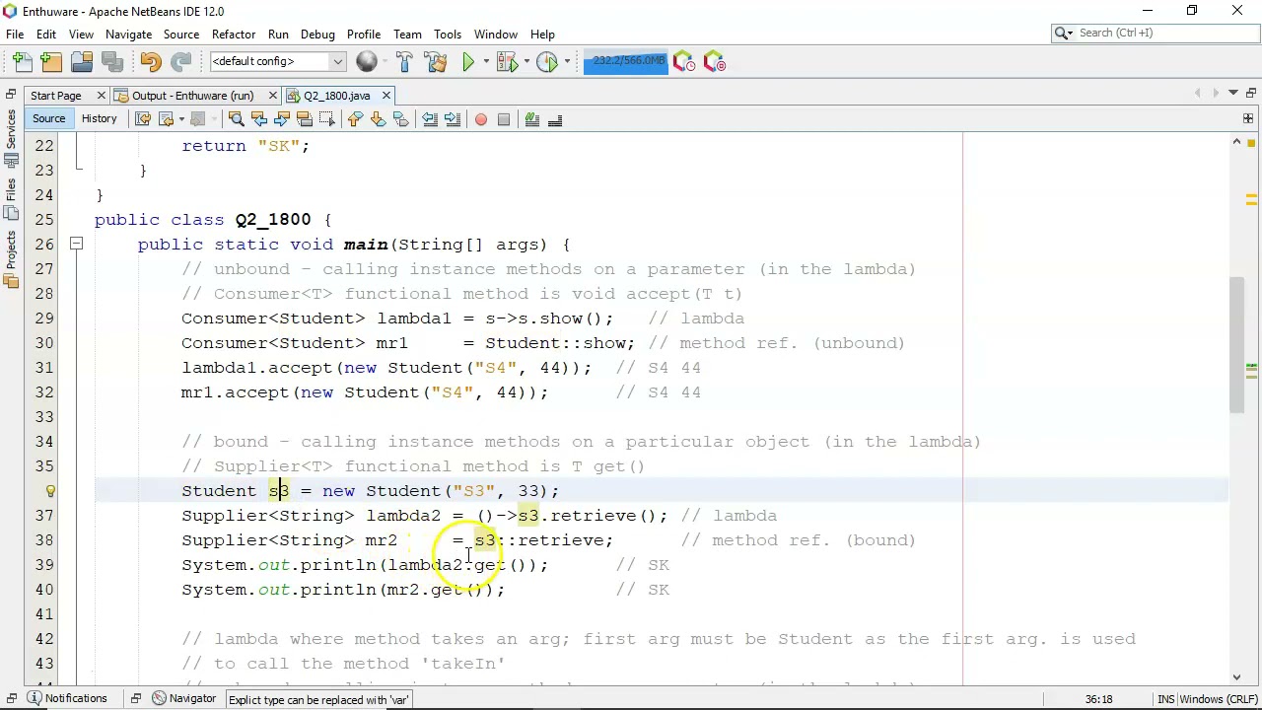
Task: Close the Q2_1800.java tab
Action: pyautogui.click(x=386, y=96)
